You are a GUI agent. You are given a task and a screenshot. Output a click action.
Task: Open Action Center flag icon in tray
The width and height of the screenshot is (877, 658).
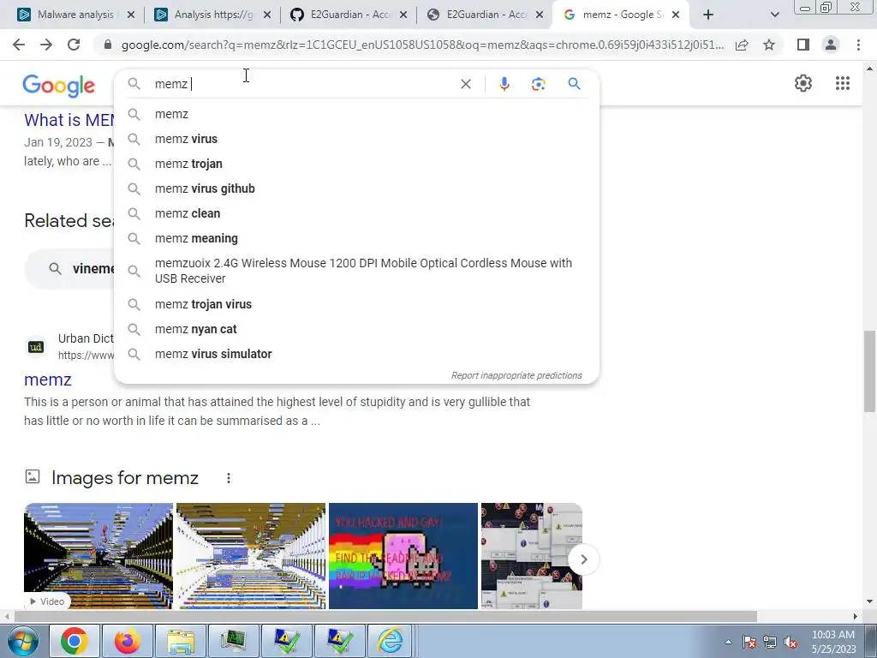click(x=749, y=643)
